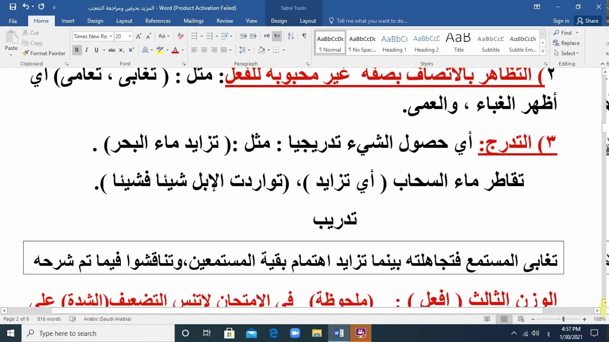Toggle Italic formatting
The image size is (609, 342).
87,50
